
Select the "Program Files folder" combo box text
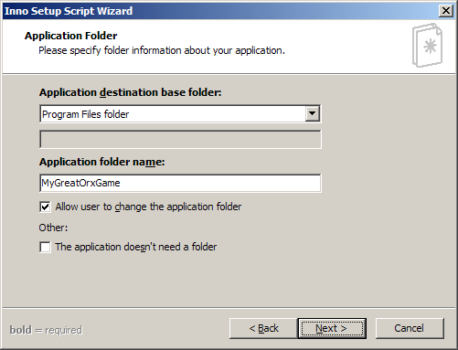tap(85, 114)
